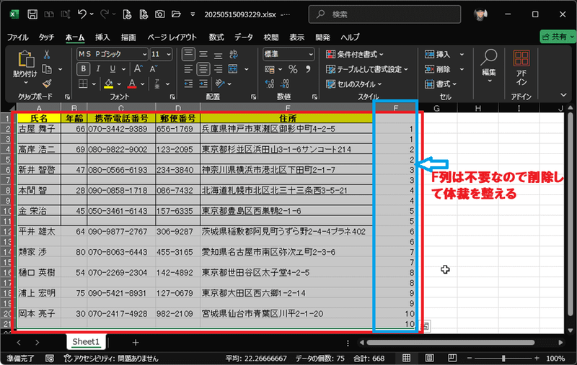Open the データ tab
The height and width of the screenshot is (365, 577).
244,37
